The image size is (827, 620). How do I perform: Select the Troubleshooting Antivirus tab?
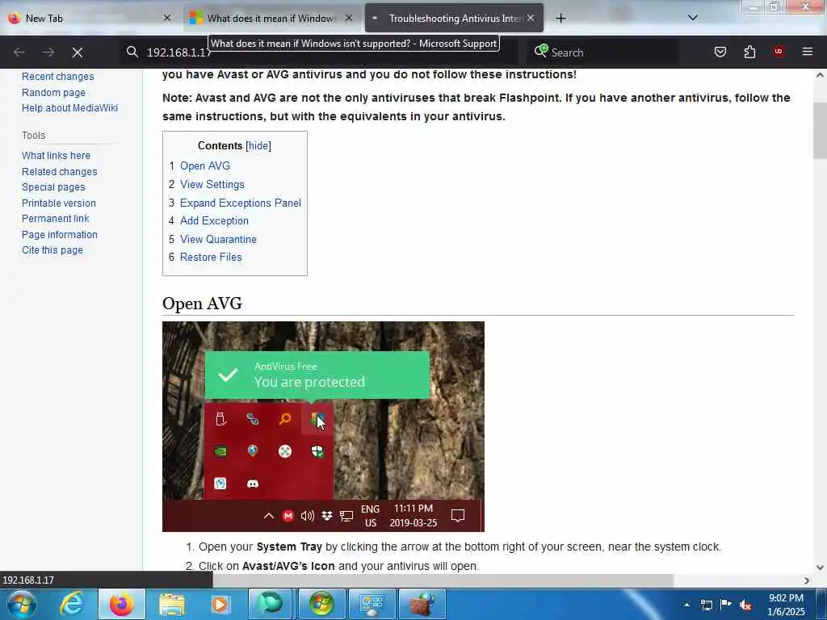(x=454, y=19)
